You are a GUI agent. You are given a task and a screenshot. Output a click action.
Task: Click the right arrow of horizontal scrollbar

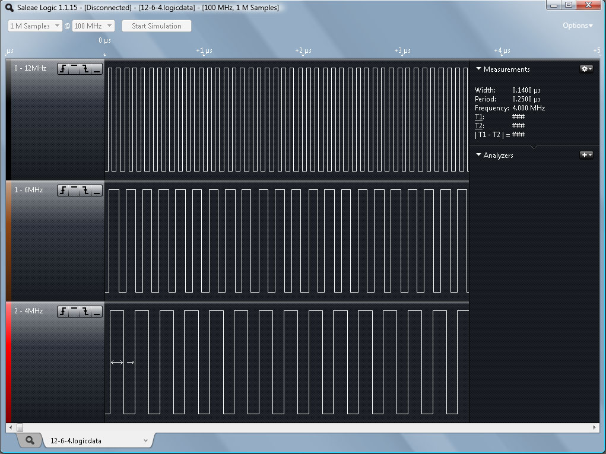tap(594, 427)
